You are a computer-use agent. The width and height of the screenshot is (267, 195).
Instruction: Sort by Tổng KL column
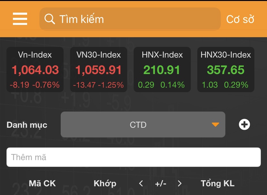click(x=218, y=184)
